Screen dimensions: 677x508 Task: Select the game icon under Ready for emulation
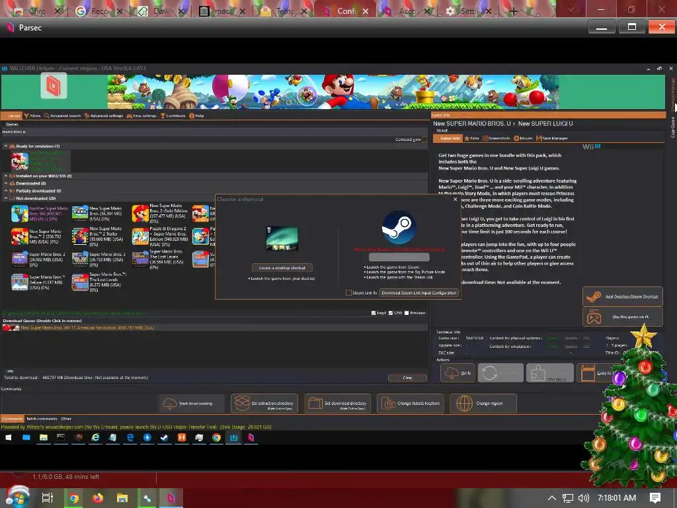click(19, 161)
